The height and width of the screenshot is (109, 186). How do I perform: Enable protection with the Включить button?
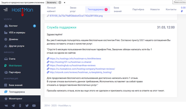(x=52, y=2)
